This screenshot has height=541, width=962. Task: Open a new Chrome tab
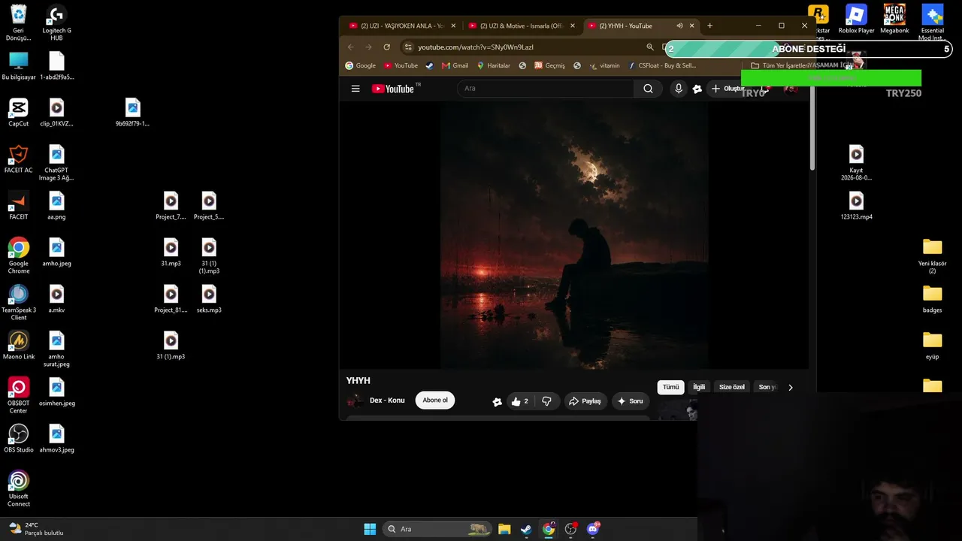709,26
